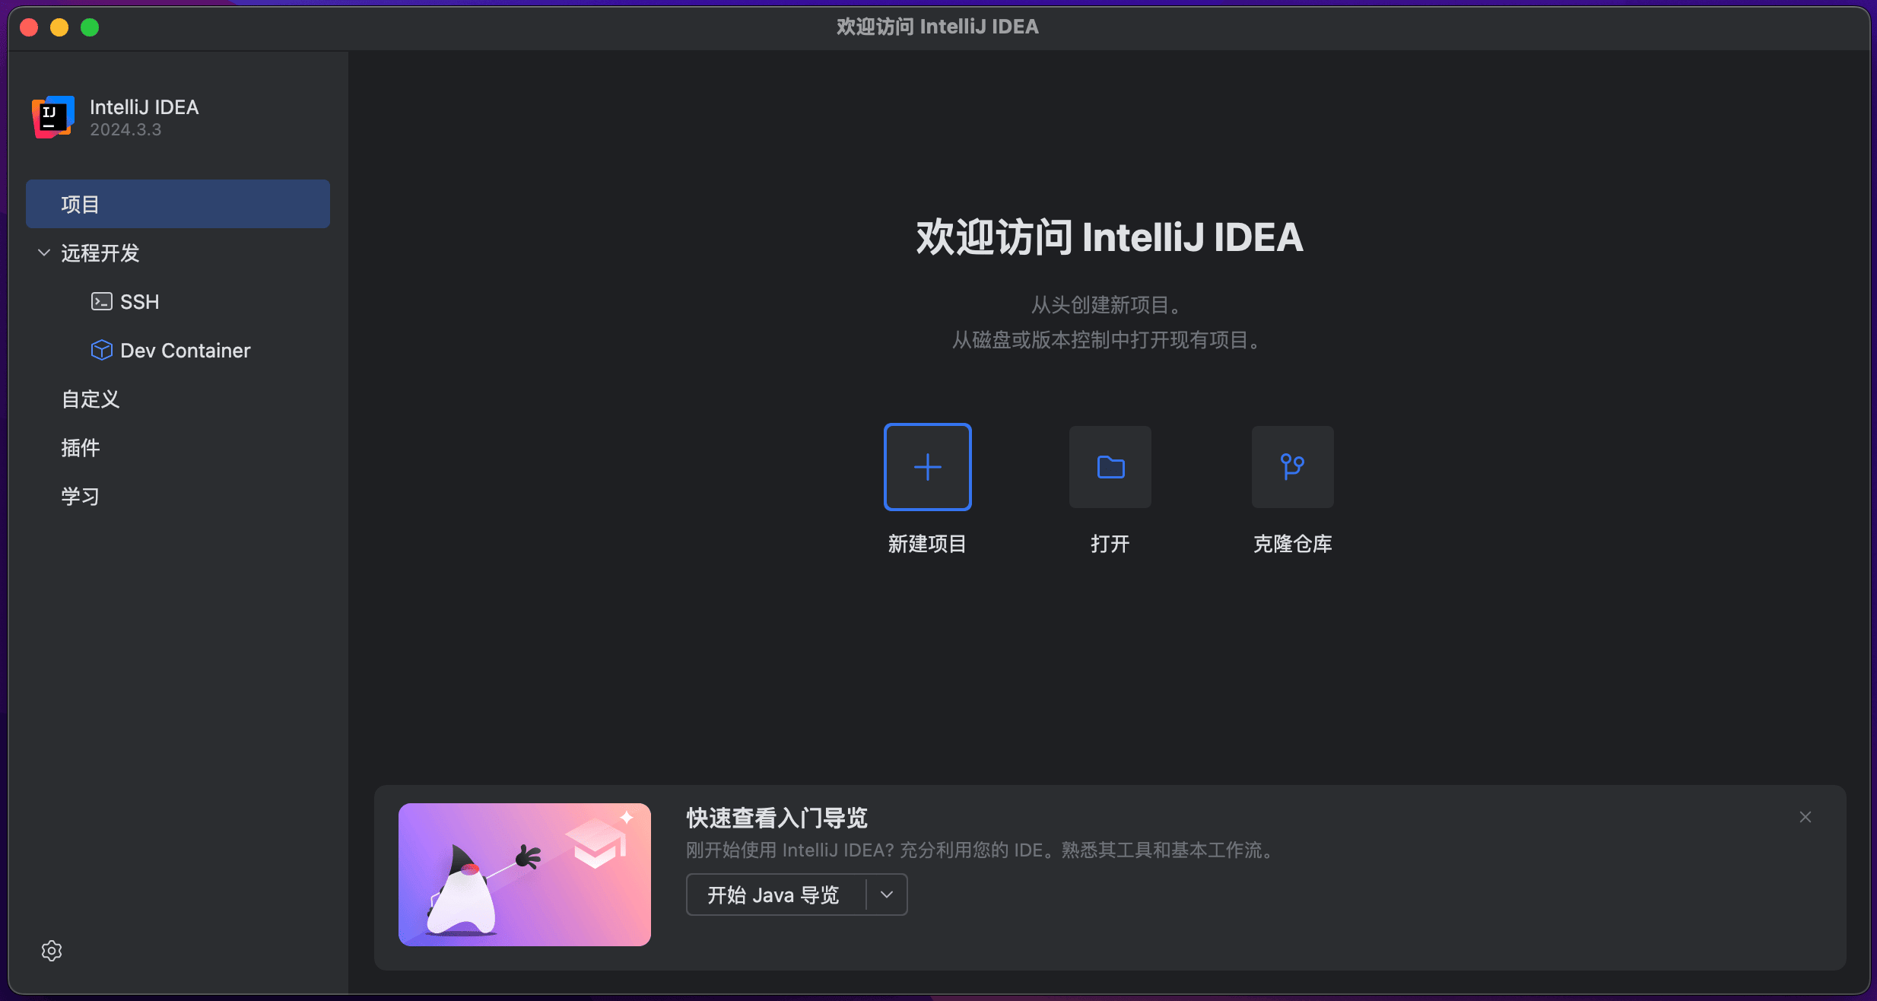The height and width of the screenshot is (1001, 1877).
Task: Open the 自定义 sidebar section
Action: pyautogui.click(x=91, y=399)
